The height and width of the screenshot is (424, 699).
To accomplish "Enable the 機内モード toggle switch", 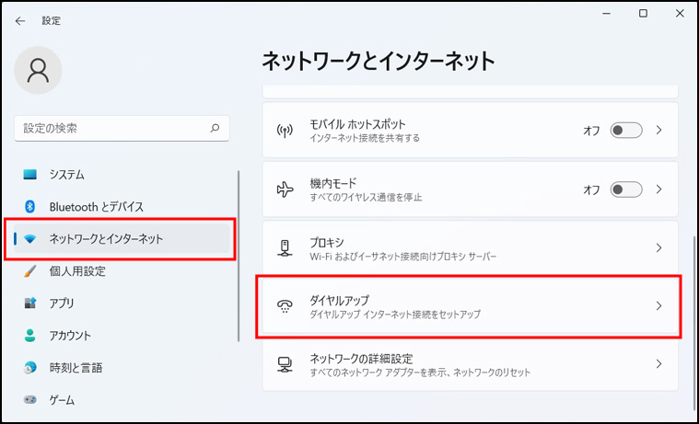I will point(626,189).
